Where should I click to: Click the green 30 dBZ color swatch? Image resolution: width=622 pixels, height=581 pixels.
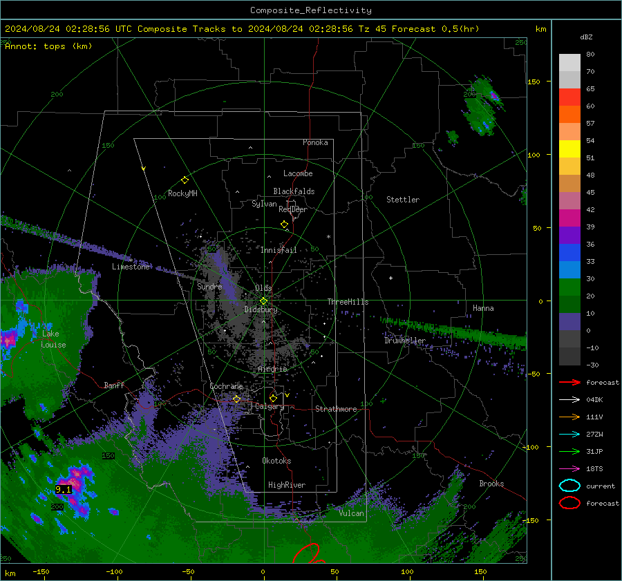(569, 287)
